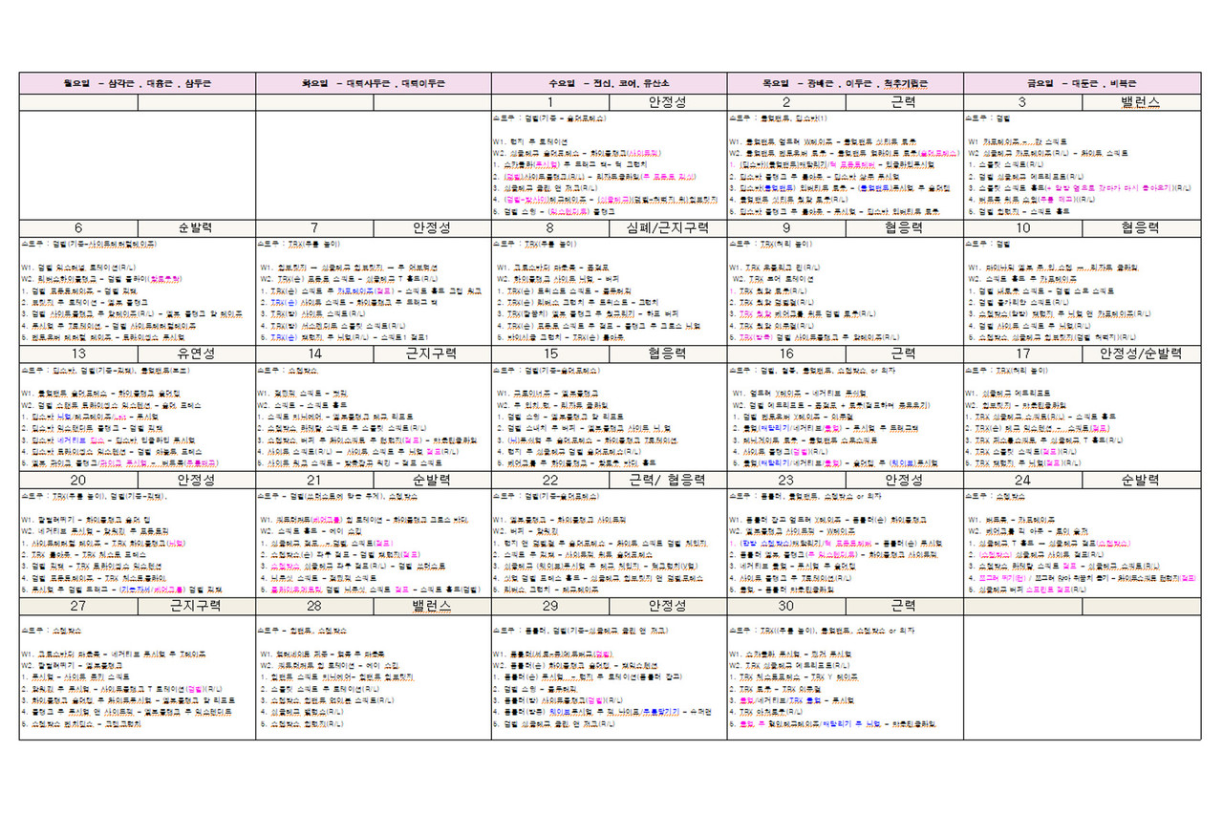Select the 목요일 (Thursday) header cell
The height and width of the screenshot is (815, 1223).
(x=846, y=83)
